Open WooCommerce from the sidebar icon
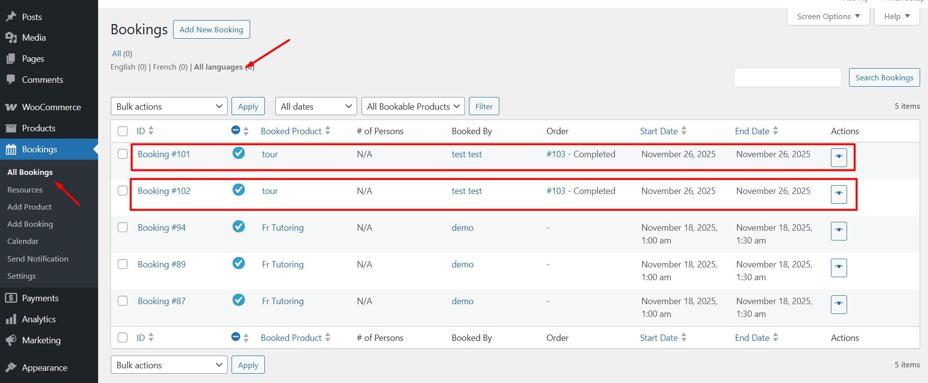Screen dimensions: 928x383 pyautogui.click(x=11, y=107)
